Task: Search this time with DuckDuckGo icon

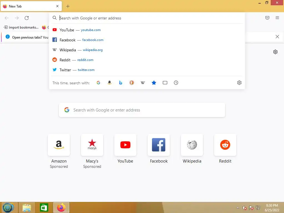Action: (132, 83)
